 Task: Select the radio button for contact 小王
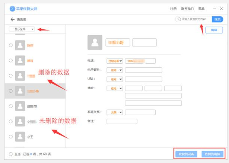pyautogui.click(x=11, y=137)
